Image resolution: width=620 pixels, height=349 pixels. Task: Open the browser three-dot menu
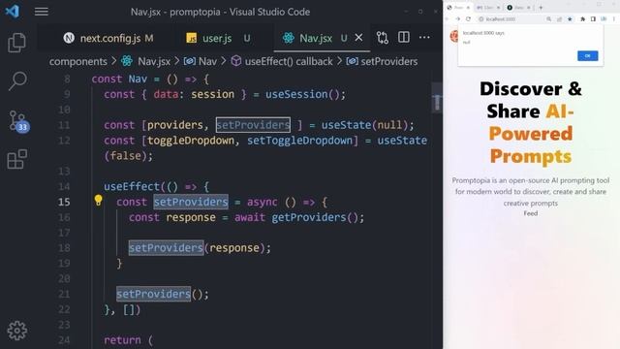pyautogui.click(x=614, y=19)
